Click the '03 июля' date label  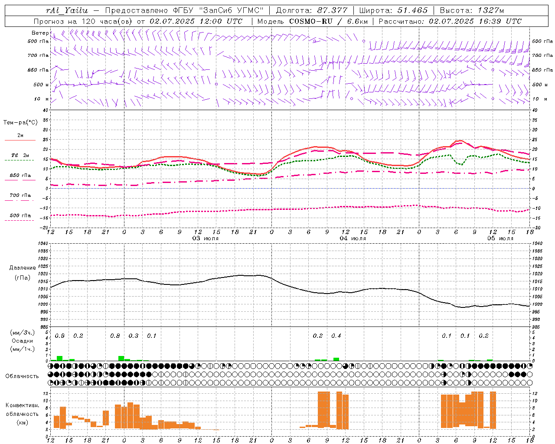[x=206, y=238]
